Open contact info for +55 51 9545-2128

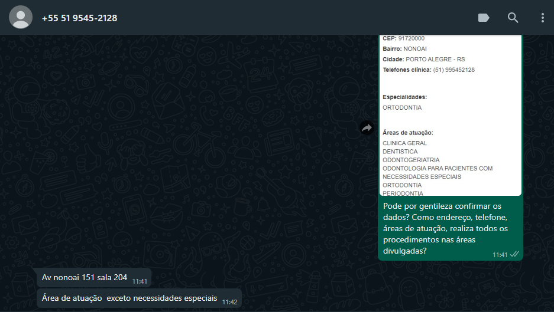coord(79,18)
